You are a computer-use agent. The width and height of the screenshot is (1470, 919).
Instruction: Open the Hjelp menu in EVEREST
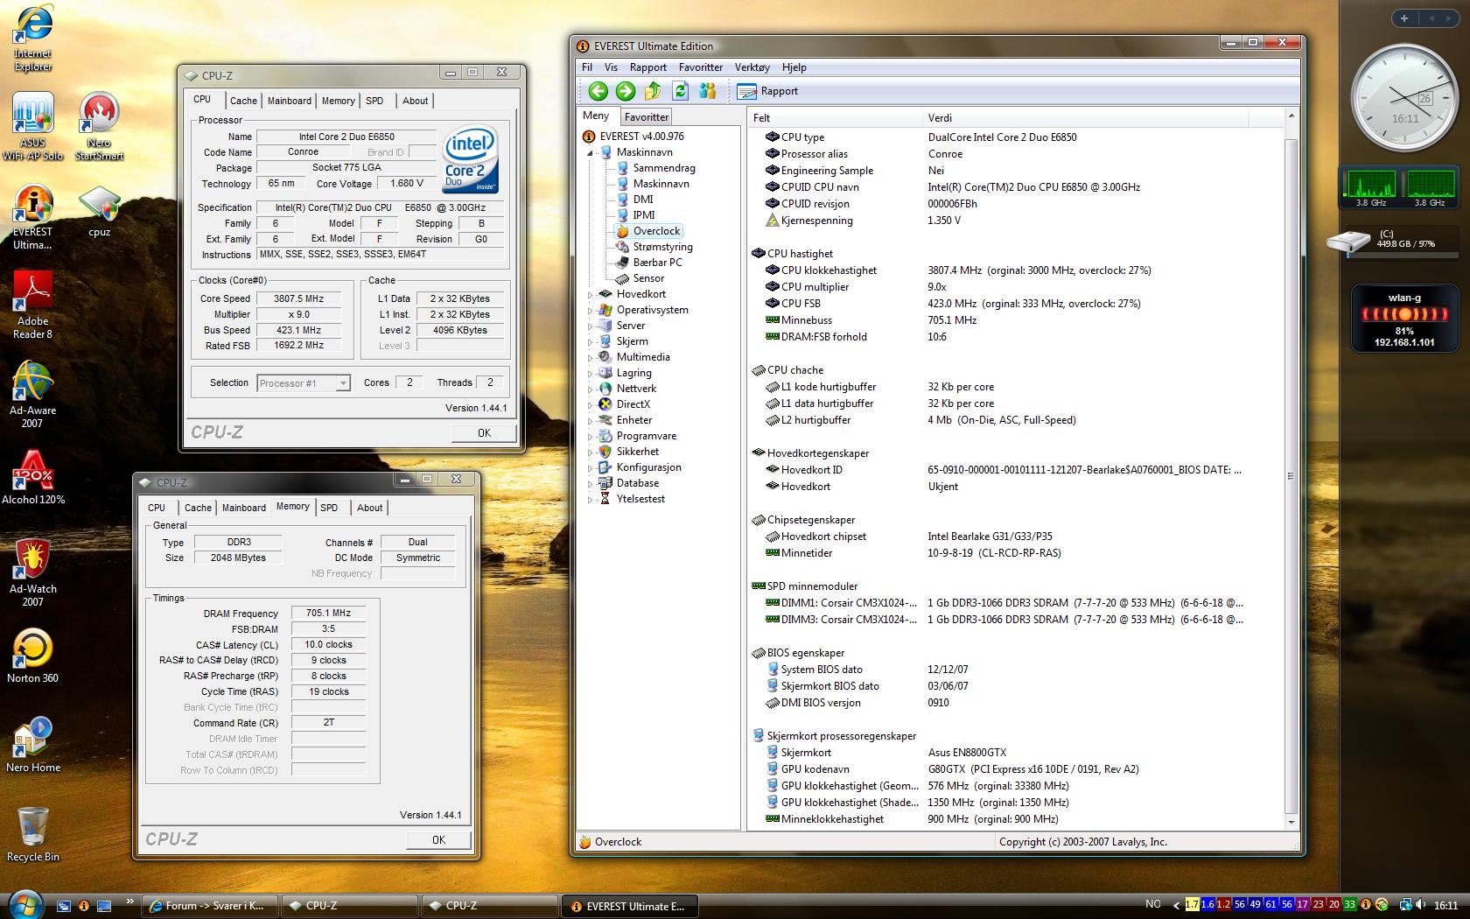[794, 67]
